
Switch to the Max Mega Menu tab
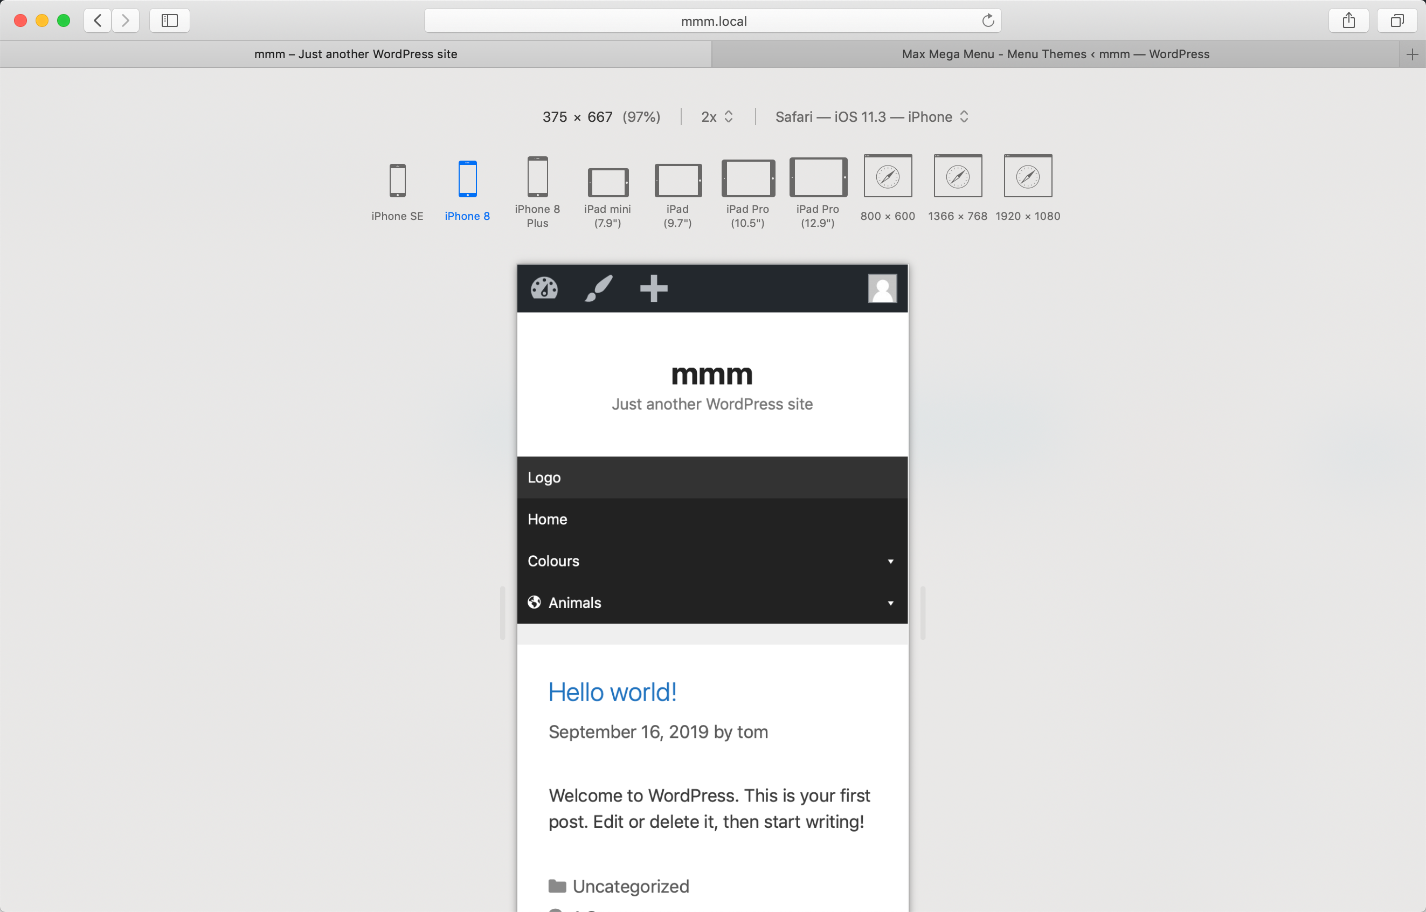(x=1055, y=54)
